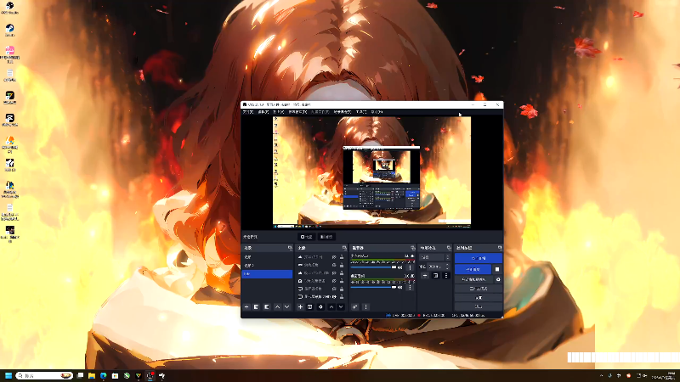This screenshot has height=382, width=680.
Task: Adjust the lower mixer channel volume slider
Action: [x=373, y=287]
